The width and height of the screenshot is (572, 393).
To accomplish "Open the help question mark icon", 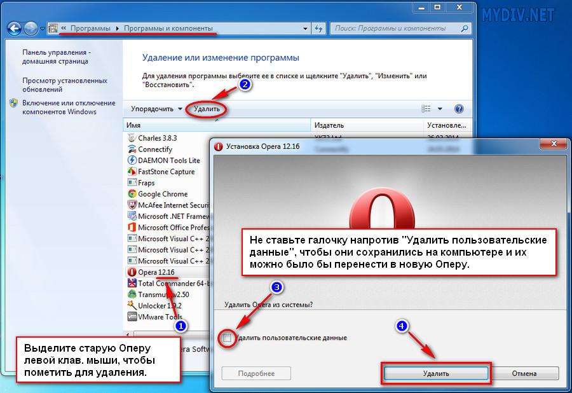I will coord(459,109).
